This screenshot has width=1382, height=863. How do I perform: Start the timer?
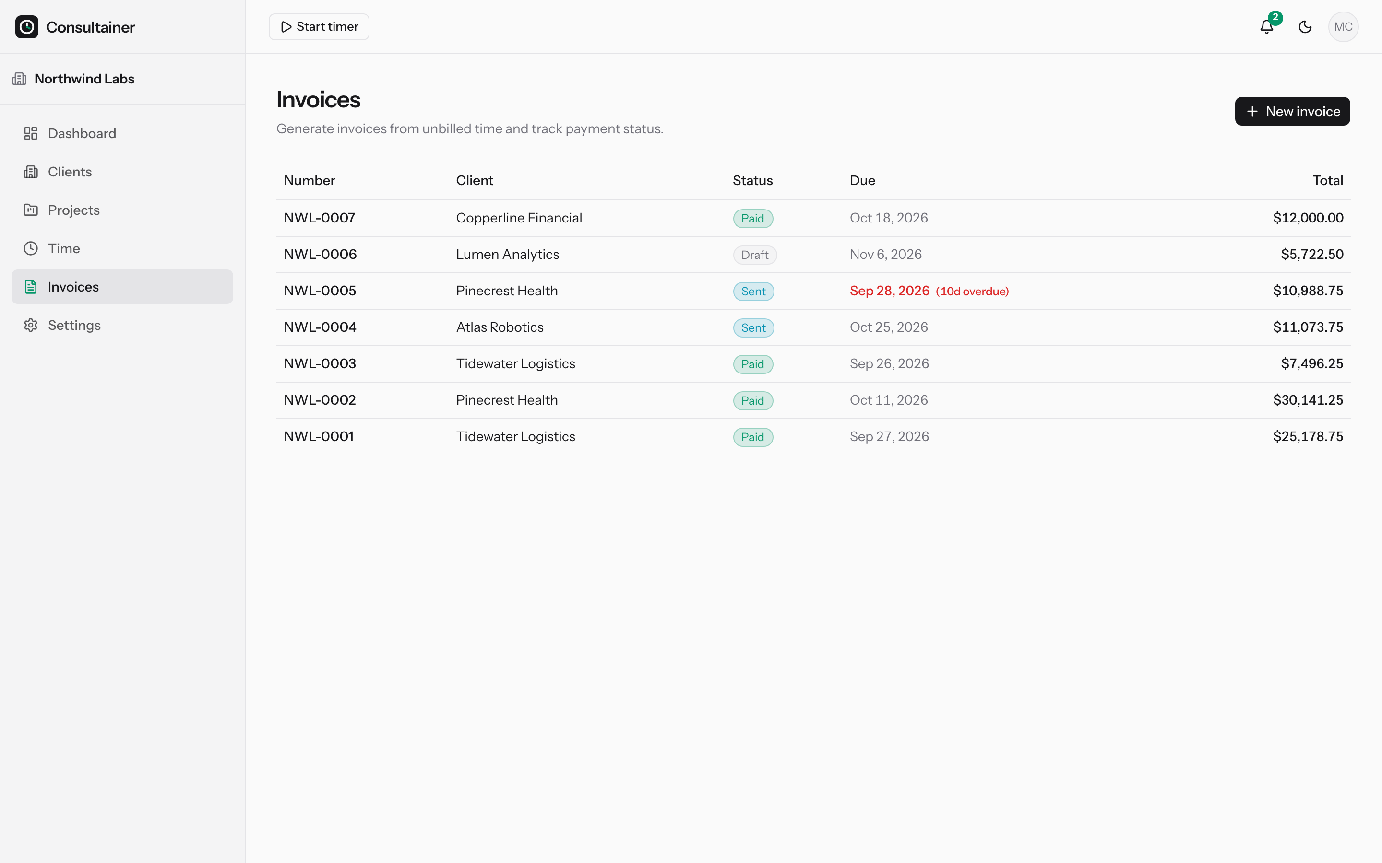(x=319, y=27)
